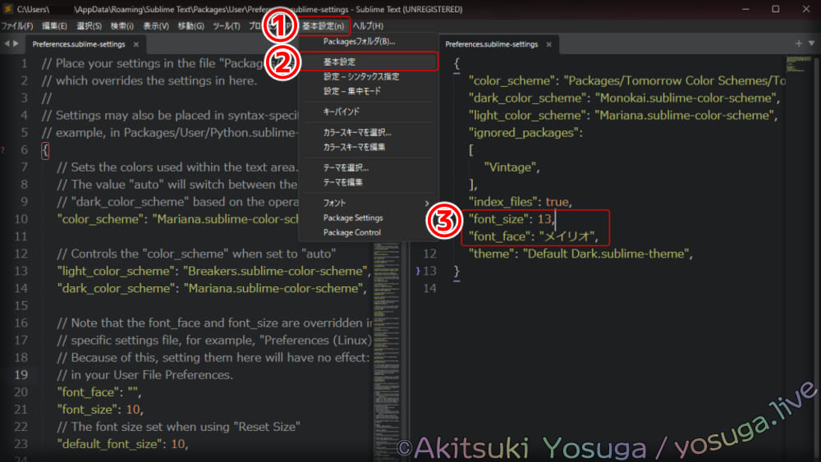Screen dimensions: 821x462
Task: Select 設定 – 集中モード menu entry
Action: pyautogui.click(x=351, y=91)
